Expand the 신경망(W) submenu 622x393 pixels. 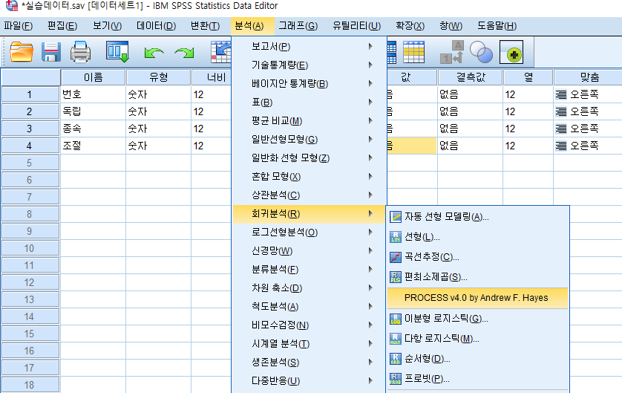pyautogui.click(x=309, y=251)
